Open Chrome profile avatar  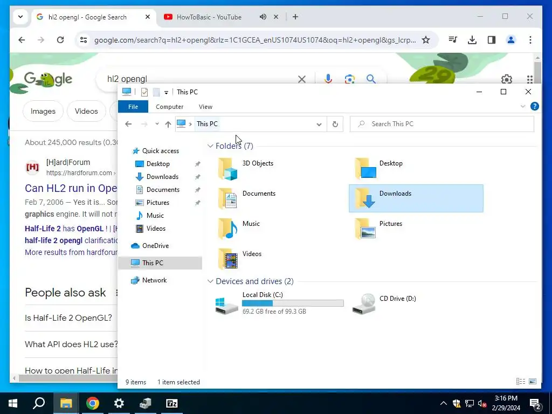point(511,40)
